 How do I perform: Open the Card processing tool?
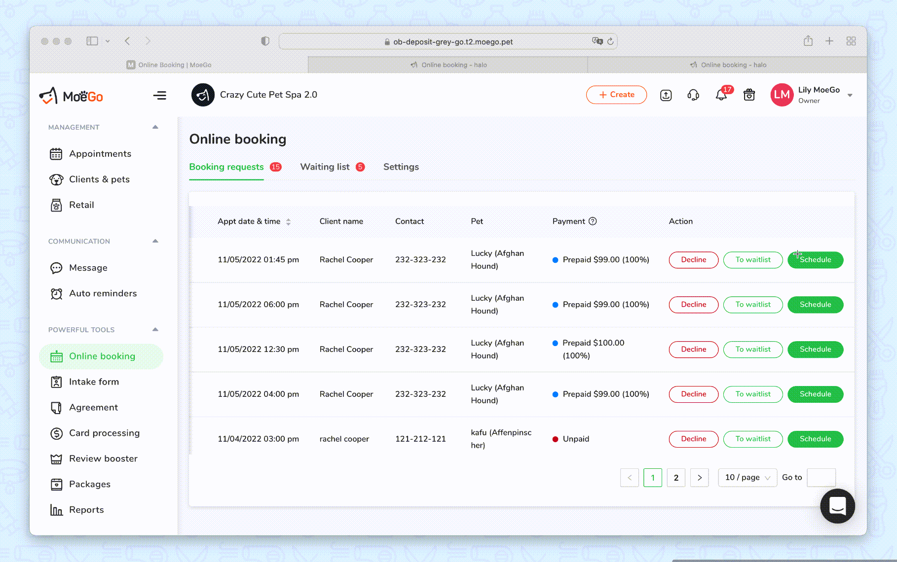[104, 433]
